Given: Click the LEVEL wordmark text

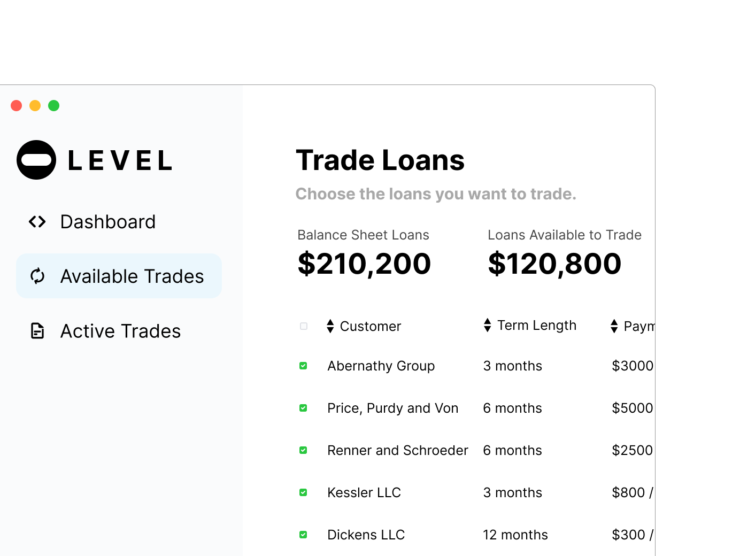Looking at the screenshot, I should click(120, 160).
